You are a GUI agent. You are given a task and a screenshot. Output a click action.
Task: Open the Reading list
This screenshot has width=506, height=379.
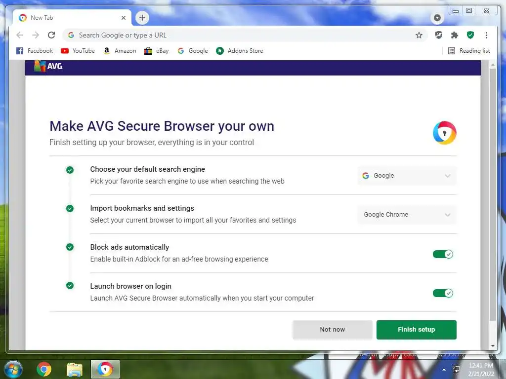pyautogui.click(x=469, y=51)
